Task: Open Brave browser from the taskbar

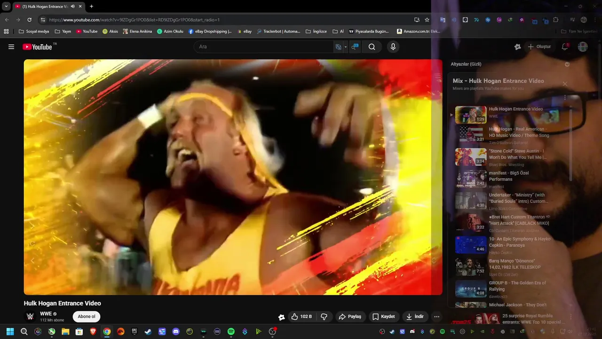Action: coord(93,331)
